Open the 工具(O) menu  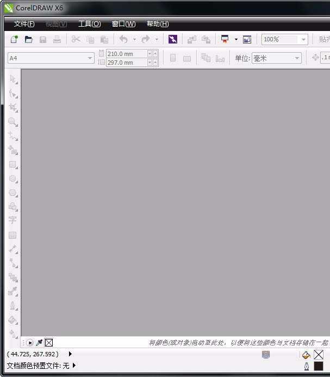point(89,24)
